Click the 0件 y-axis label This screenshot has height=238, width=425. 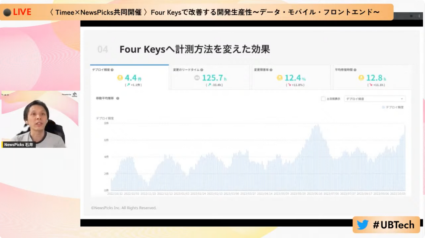click(x=106, y=191)
